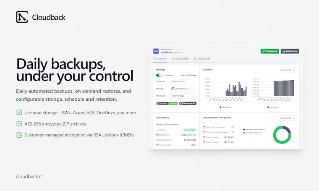Switch to the Restores tab
Viewport: 319px width, 191px height.
tap(202, 59)
